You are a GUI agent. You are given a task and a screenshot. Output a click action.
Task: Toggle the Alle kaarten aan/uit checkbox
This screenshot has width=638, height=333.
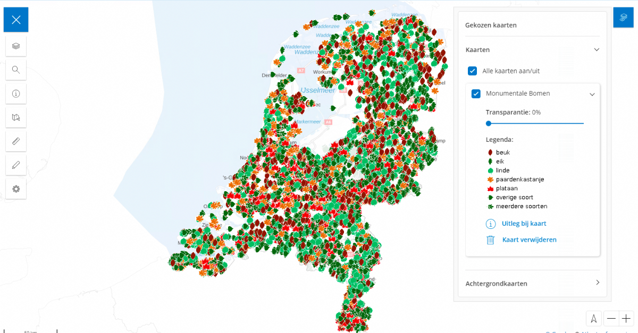point(472,71)
